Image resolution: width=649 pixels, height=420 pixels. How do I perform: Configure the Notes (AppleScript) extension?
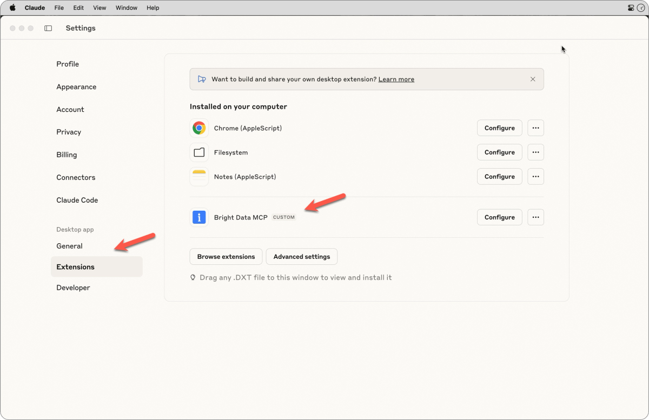pyautogui.click(x=500, y=177)
